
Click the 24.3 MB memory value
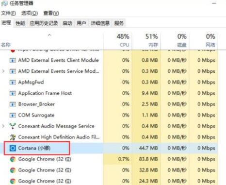point(148,181)
